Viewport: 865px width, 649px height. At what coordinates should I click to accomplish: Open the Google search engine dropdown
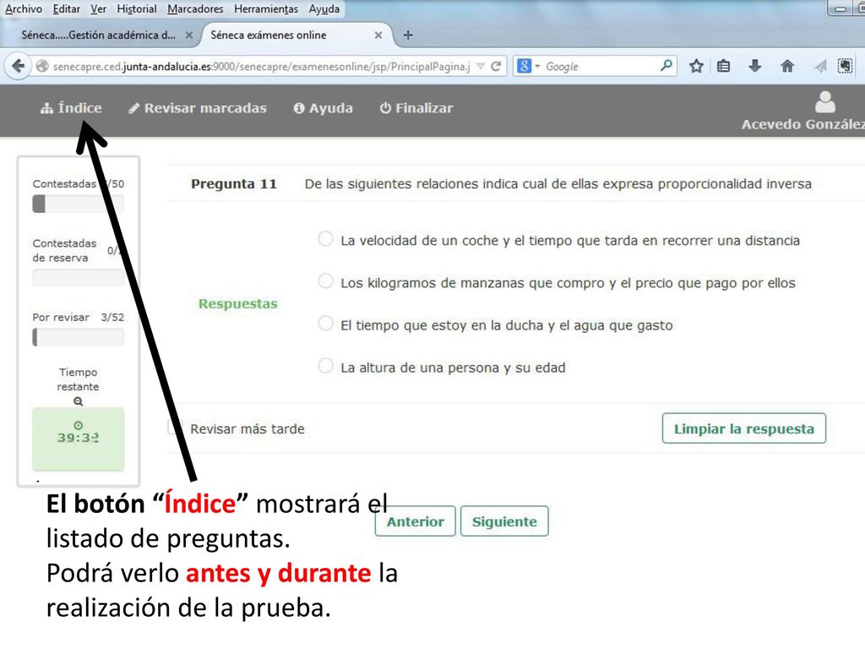[x=528, y=66]
